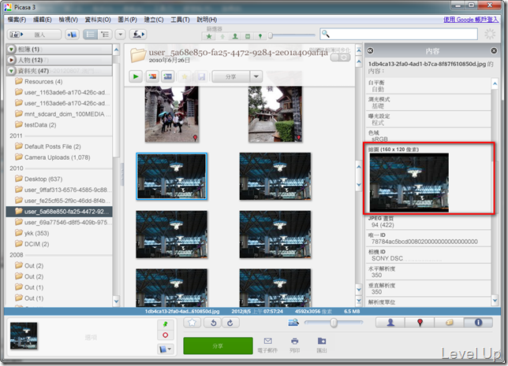Image resolution: width=508 pixels, height=366 pixels.
Task: Collapse the 相簿 (1) section
Action: click(11, 49)
